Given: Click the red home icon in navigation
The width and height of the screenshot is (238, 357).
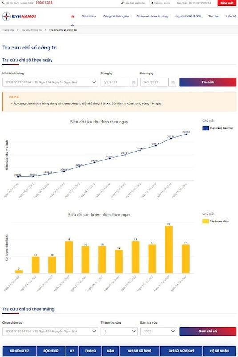Looking at the screenshot, I should click(73, 16).
